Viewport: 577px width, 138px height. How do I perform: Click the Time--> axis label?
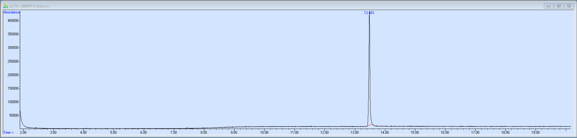9,132
